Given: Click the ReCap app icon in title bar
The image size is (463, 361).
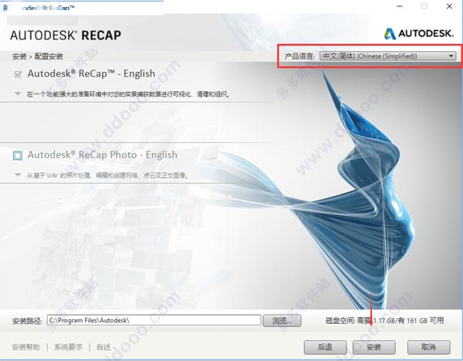Looking at the screenshot, I should tap(5, 8).
